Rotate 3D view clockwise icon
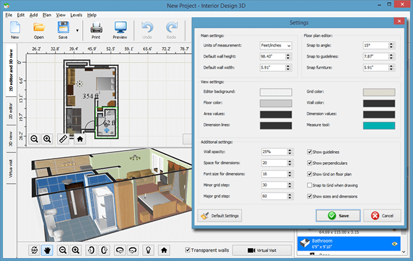Image resolution: width=413 pixels, height=261 pixels. pyautogui.click(x=104, y=251)
